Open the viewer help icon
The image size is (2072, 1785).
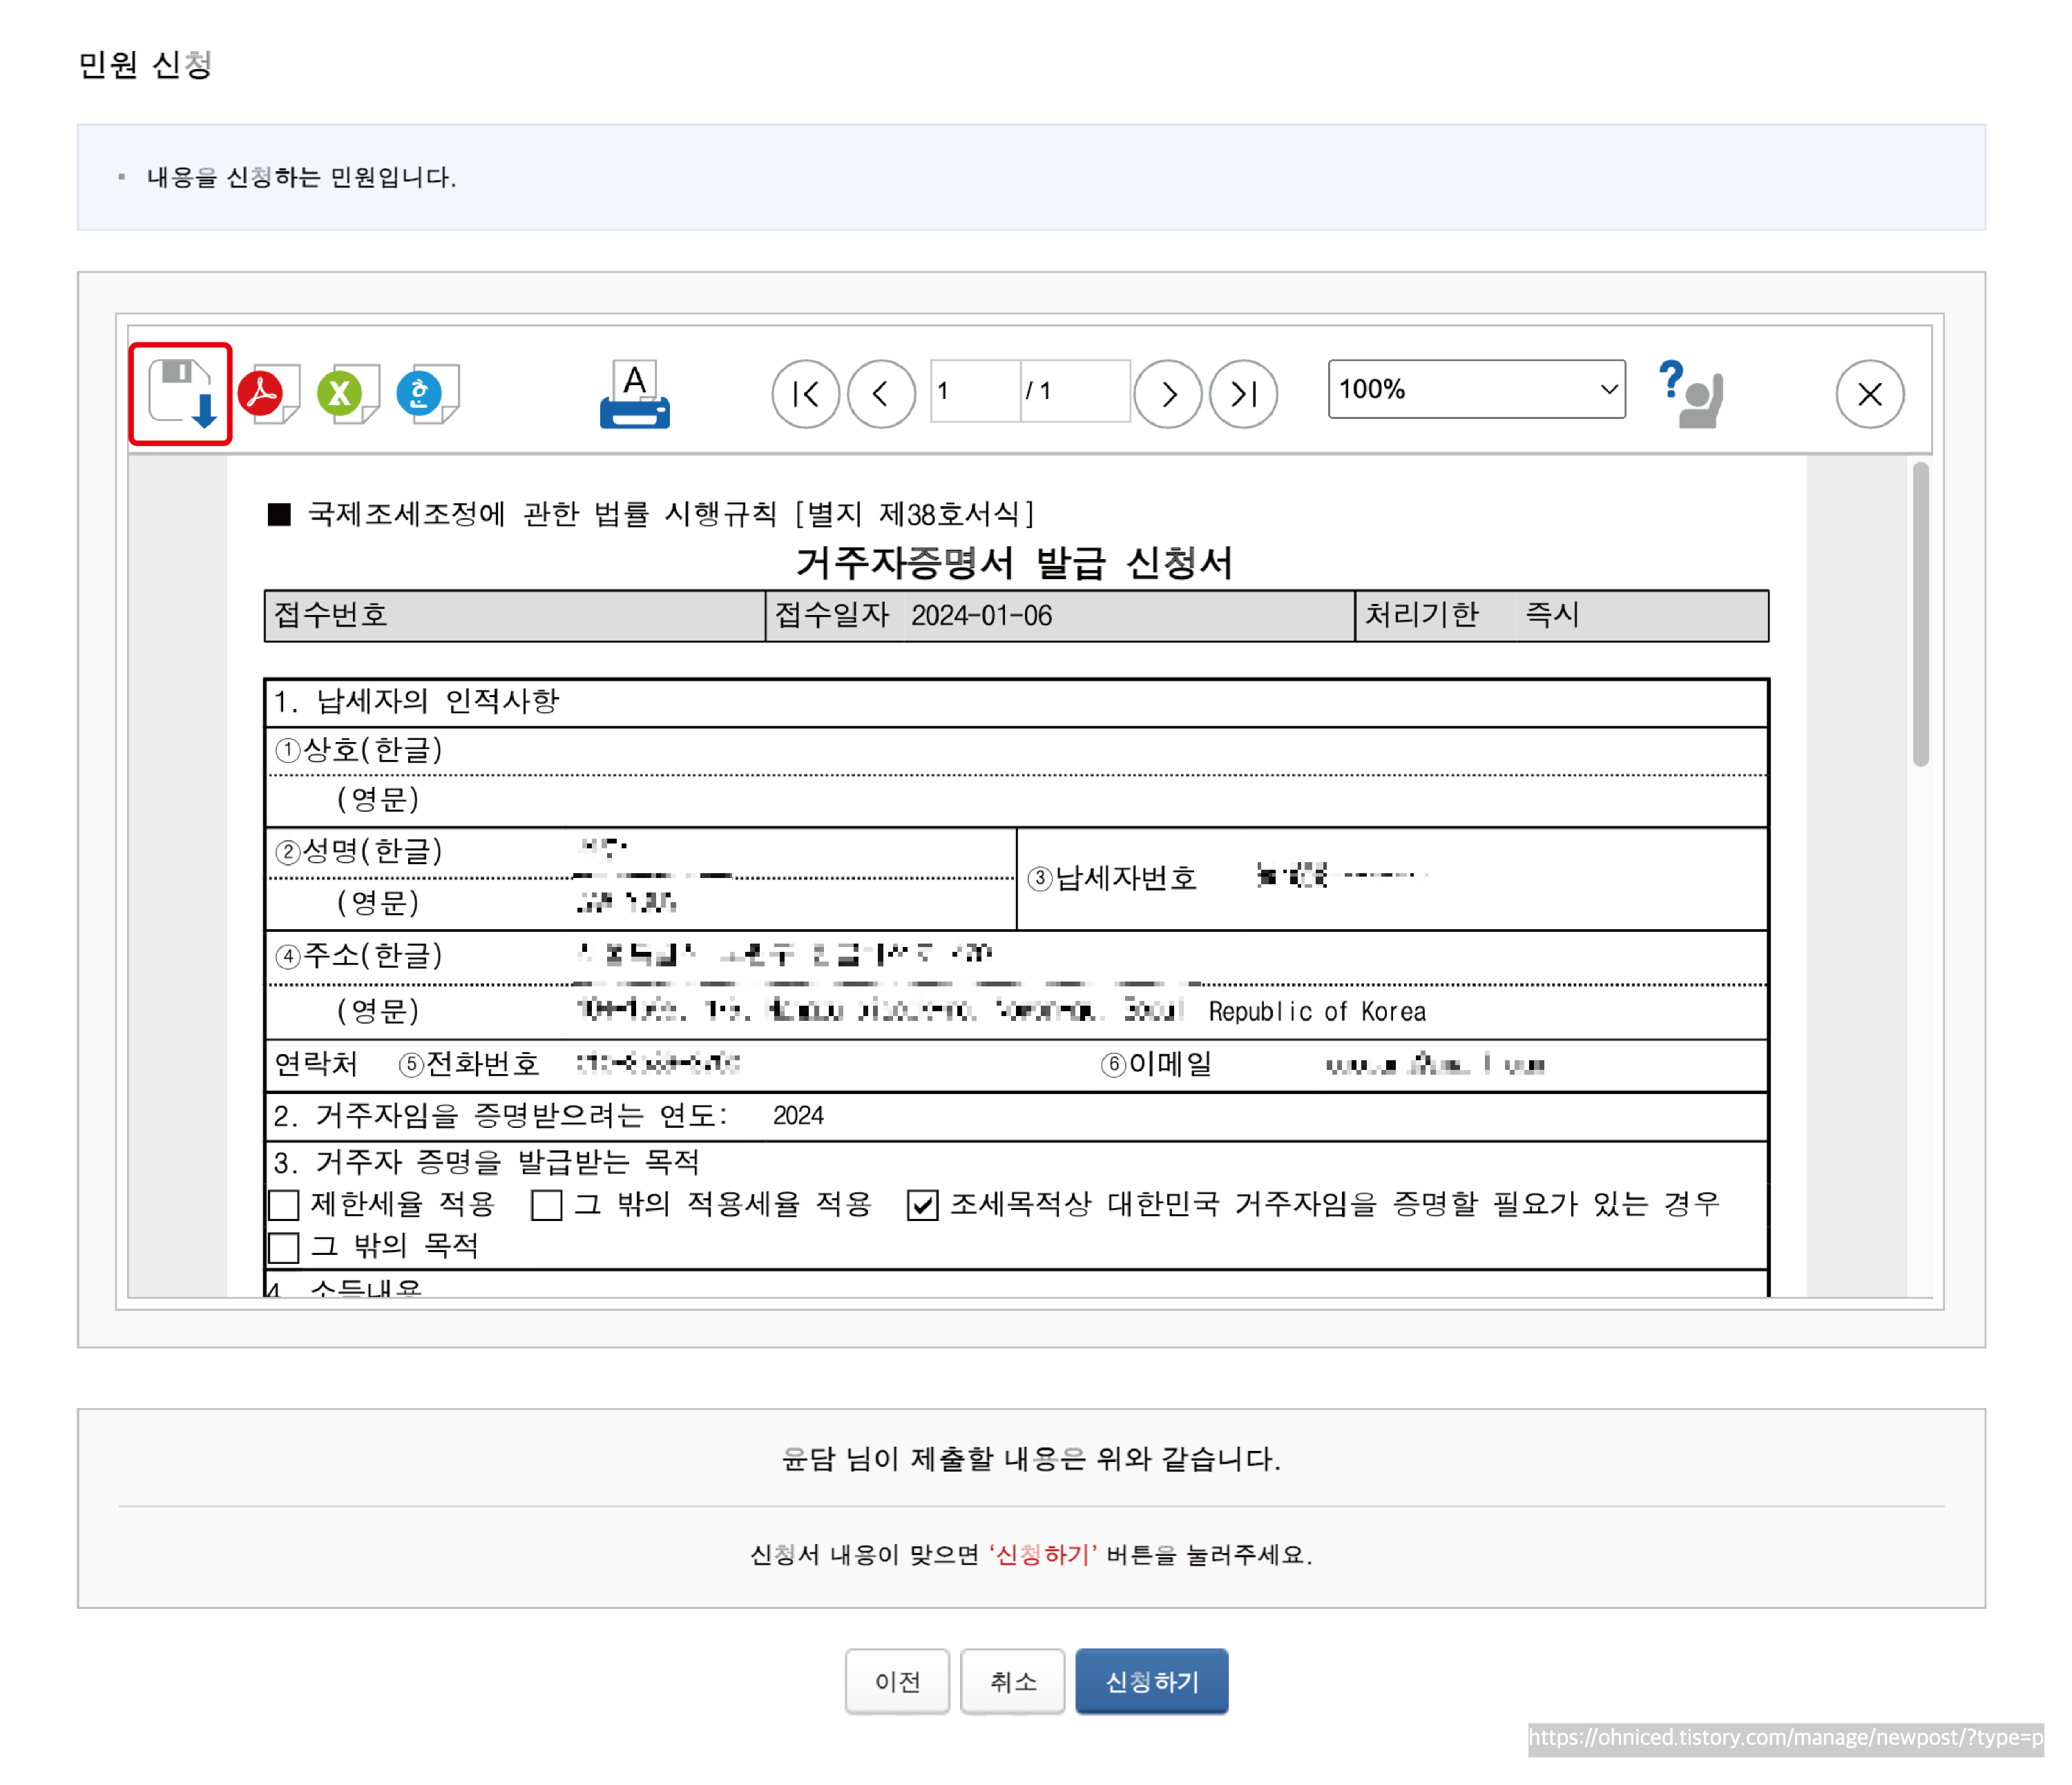pos(1691,393)
